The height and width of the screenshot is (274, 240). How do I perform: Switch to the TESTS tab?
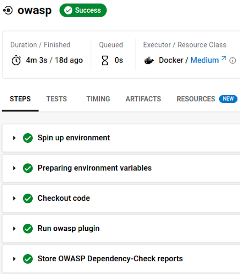pos(57,99)
